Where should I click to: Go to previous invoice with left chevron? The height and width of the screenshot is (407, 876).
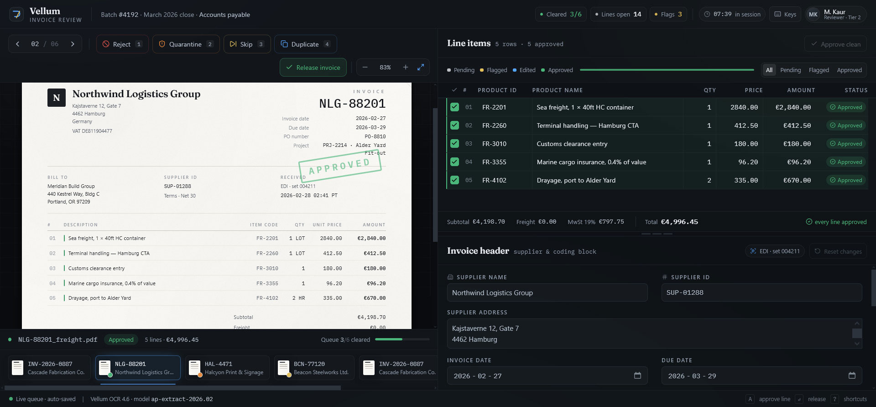pyautogui.click(x=18, y=44)
